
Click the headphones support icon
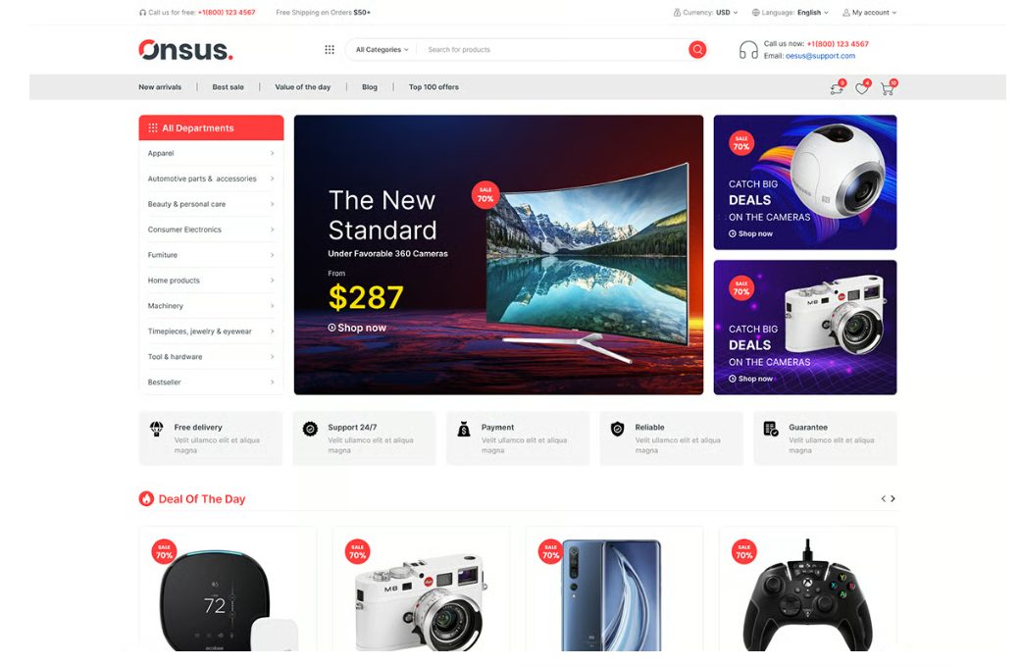[x=748, y=50]
